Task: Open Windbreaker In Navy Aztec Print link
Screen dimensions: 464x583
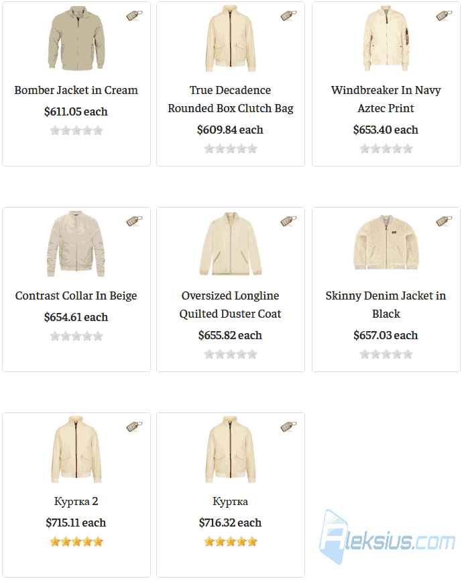Action: [386, 99]
